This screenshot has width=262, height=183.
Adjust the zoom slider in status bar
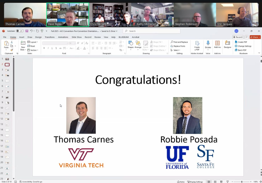pyautogui.click(x=242, y=182)
